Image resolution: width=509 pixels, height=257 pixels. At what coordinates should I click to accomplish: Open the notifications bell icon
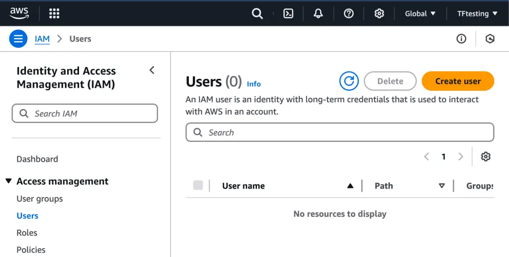[318, 13]
